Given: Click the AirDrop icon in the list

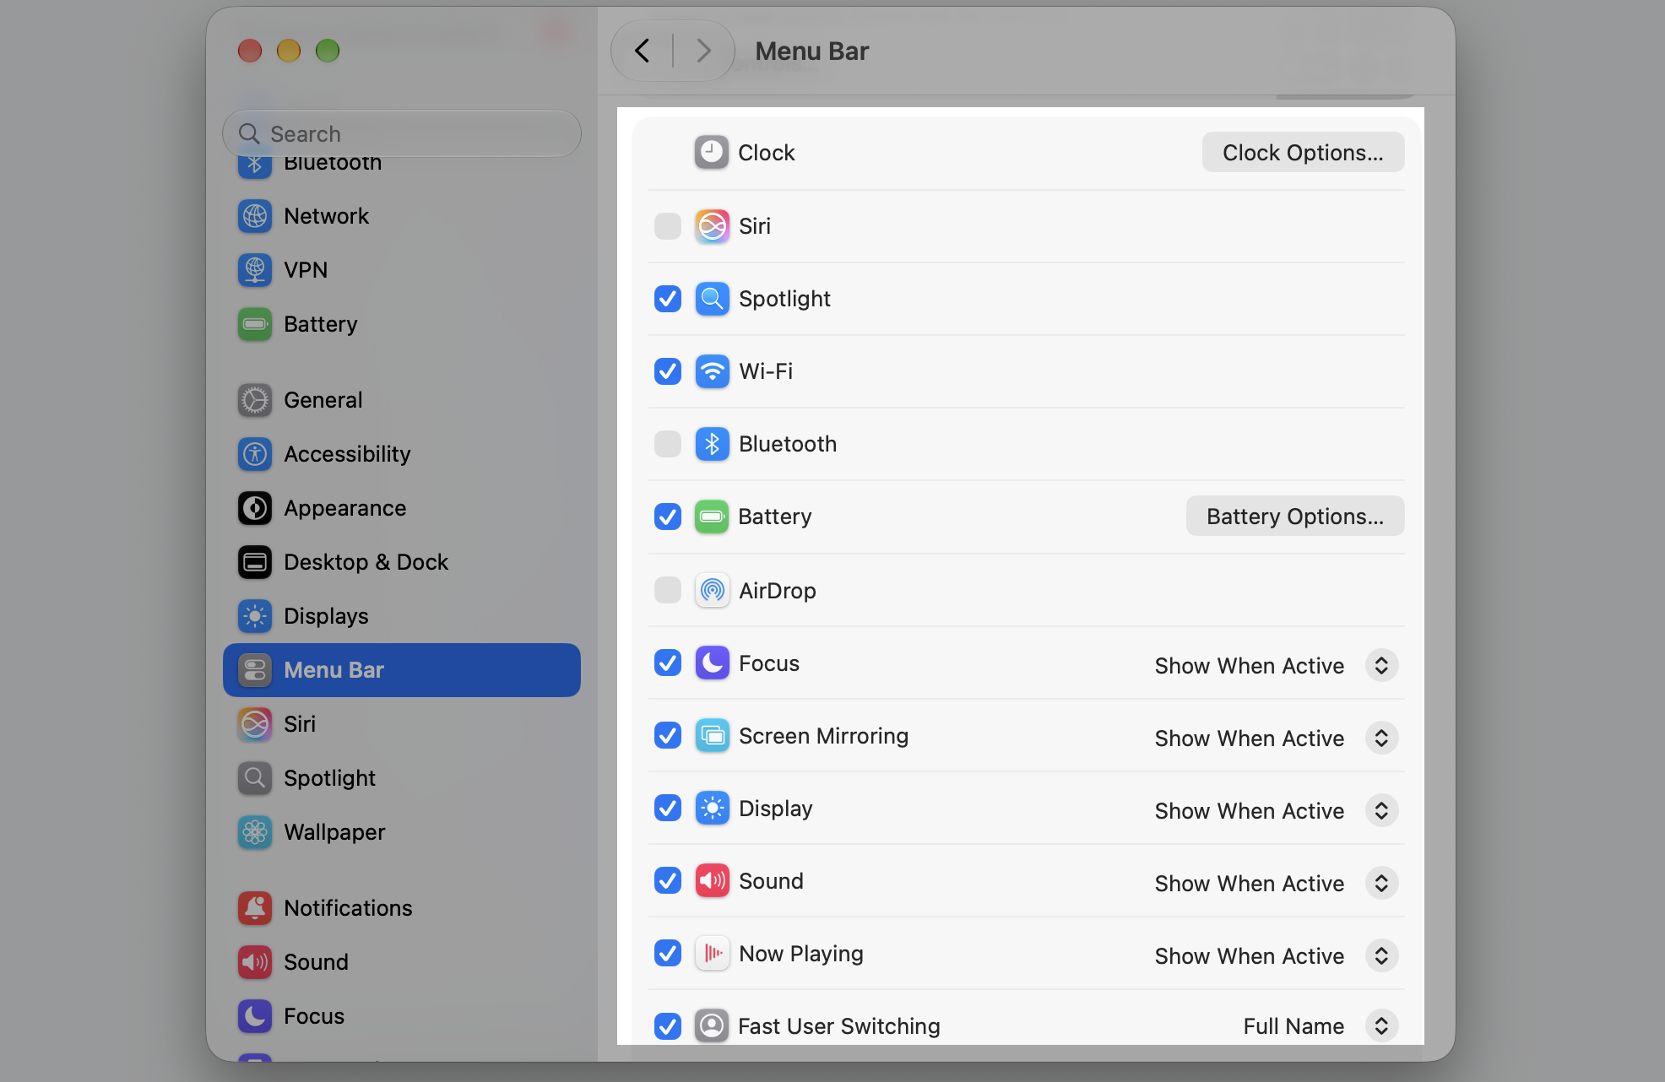Looking at the screenshot, I should point(712,591).
